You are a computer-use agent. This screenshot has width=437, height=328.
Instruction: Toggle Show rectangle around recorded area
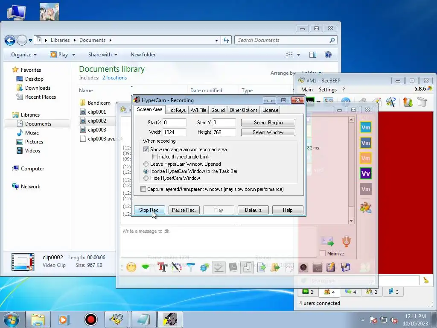click(x=146, y=149)
